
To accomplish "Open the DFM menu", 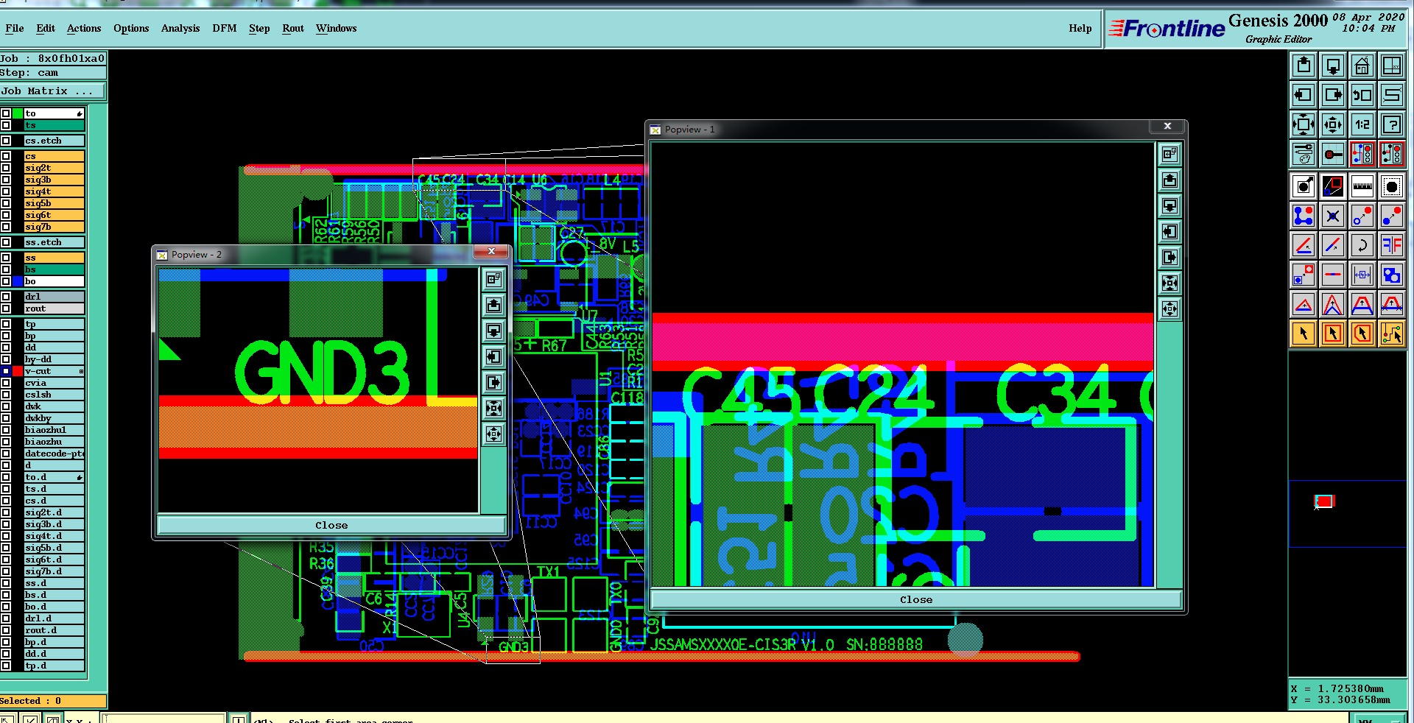I will [x=225, y=28].
